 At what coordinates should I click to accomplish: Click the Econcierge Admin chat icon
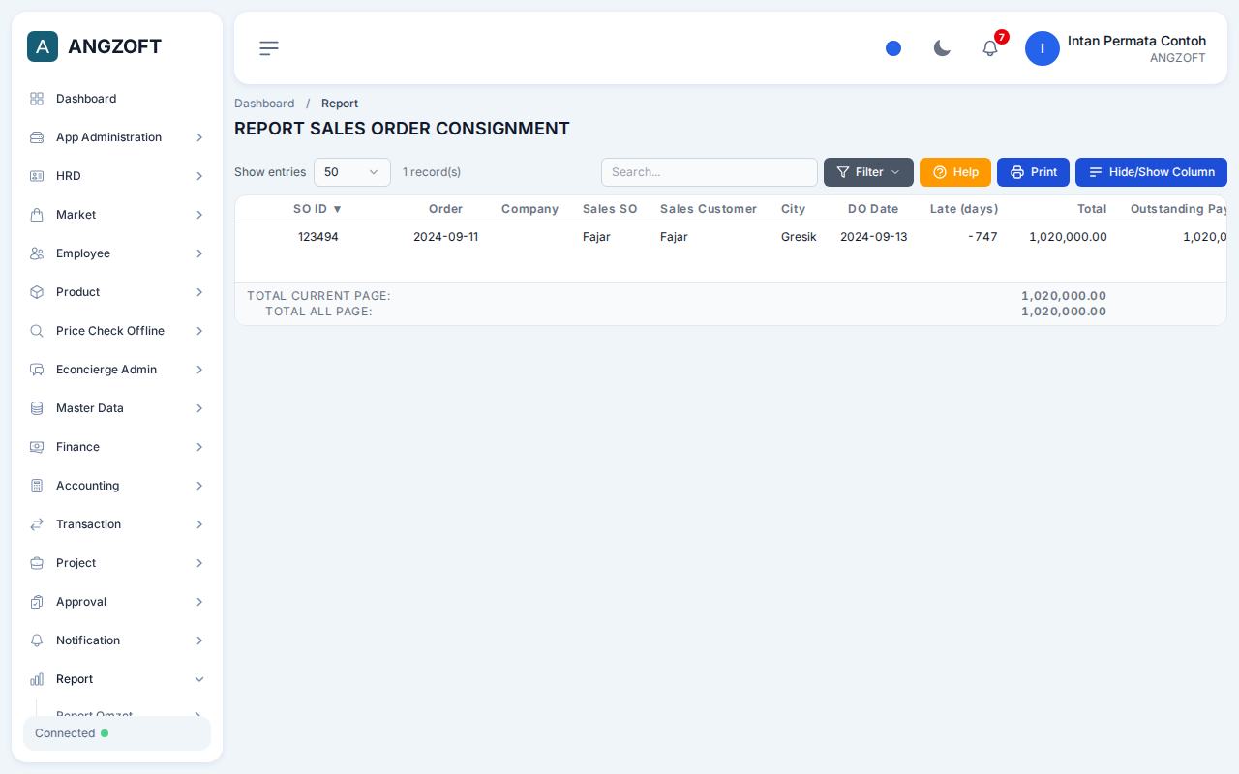[x=37, y=370]
